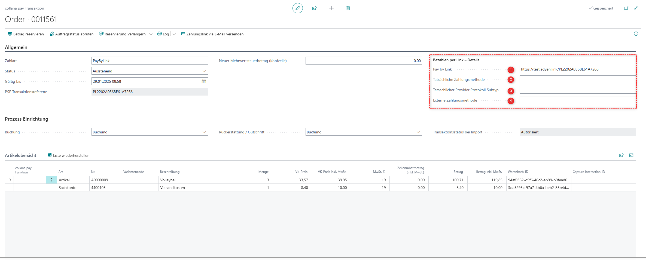This screenshot has width=646, height=260.
Task: Click the 8,40 VK-Preis cell
Action: pyautogui.click(x=292, y=188)
